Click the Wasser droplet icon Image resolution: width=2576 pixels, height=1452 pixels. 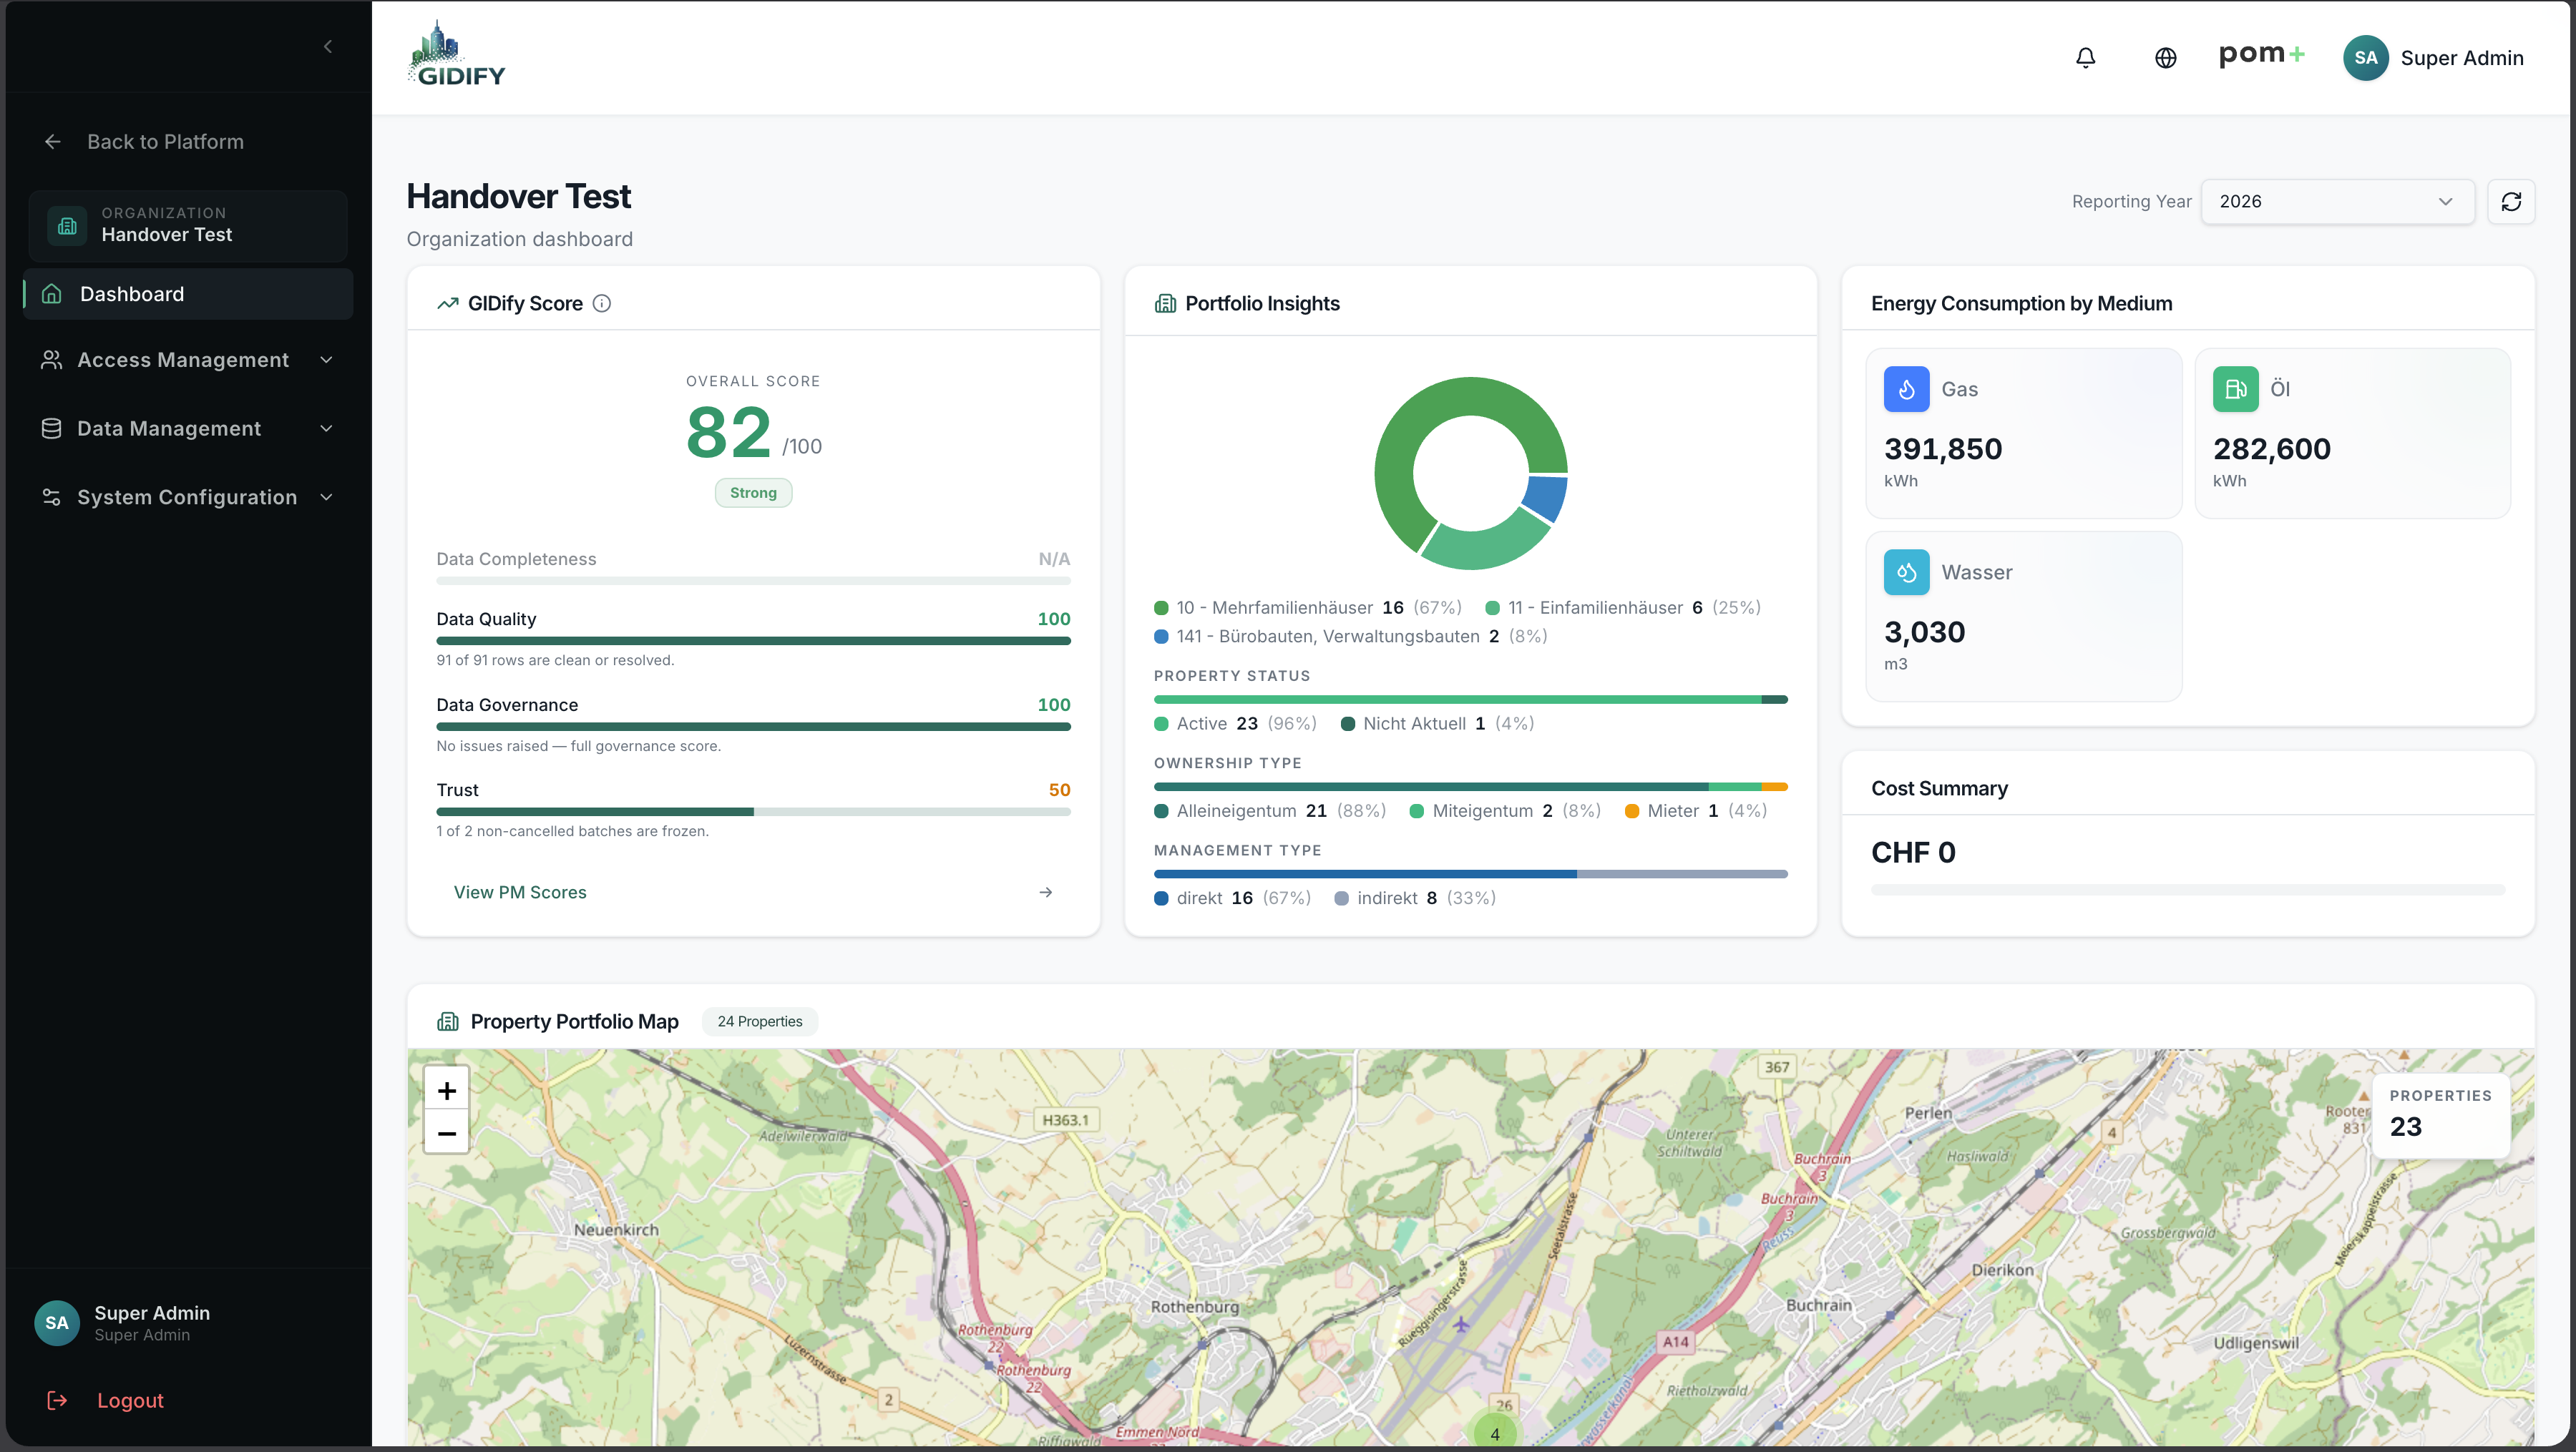[1906, 573]
